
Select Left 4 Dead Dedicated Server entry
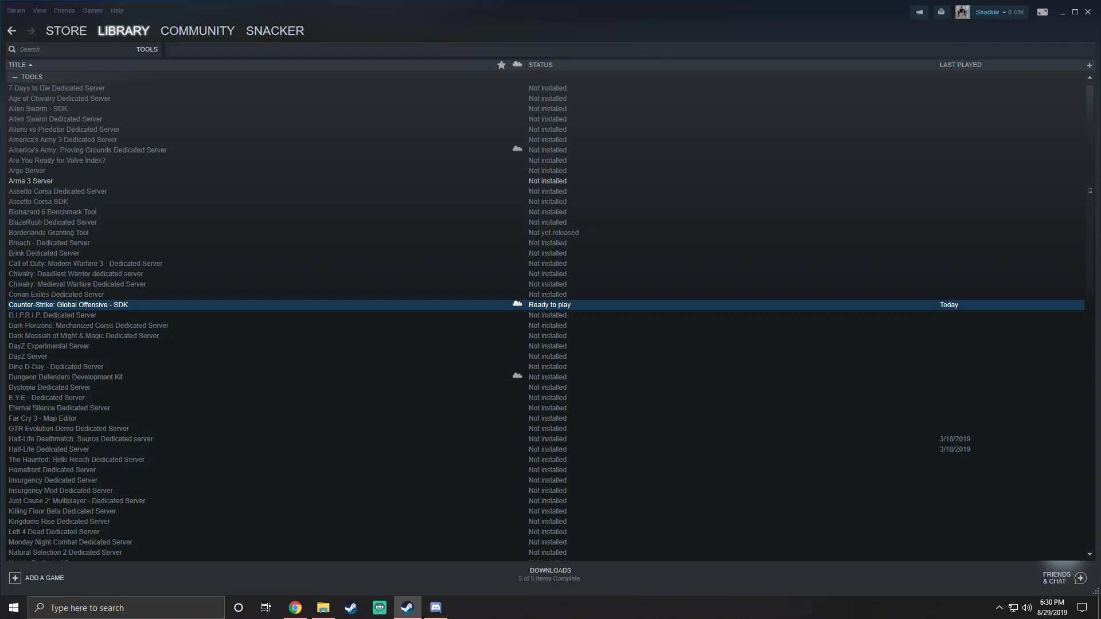pyautogui.click(x=54, y=532)
